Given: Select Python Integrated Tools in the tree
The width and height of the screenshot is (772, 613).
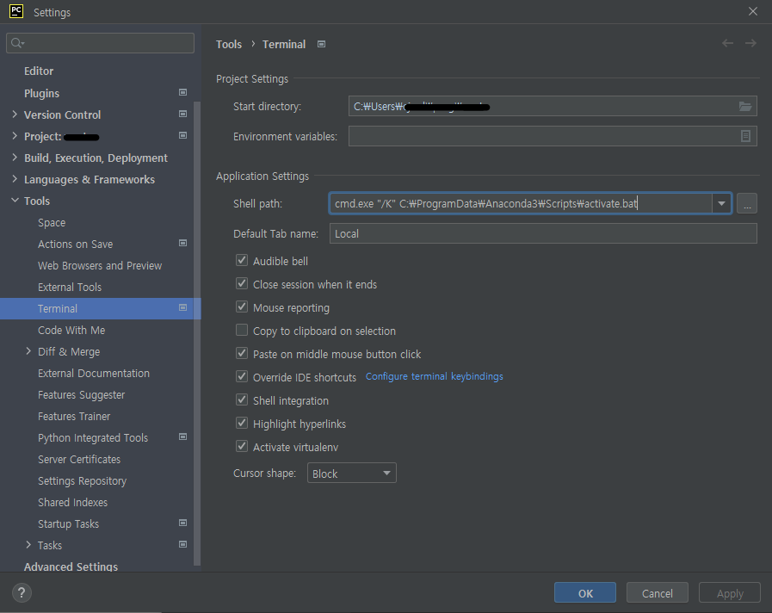Looking at the screenshot, I should click(93, 437).
